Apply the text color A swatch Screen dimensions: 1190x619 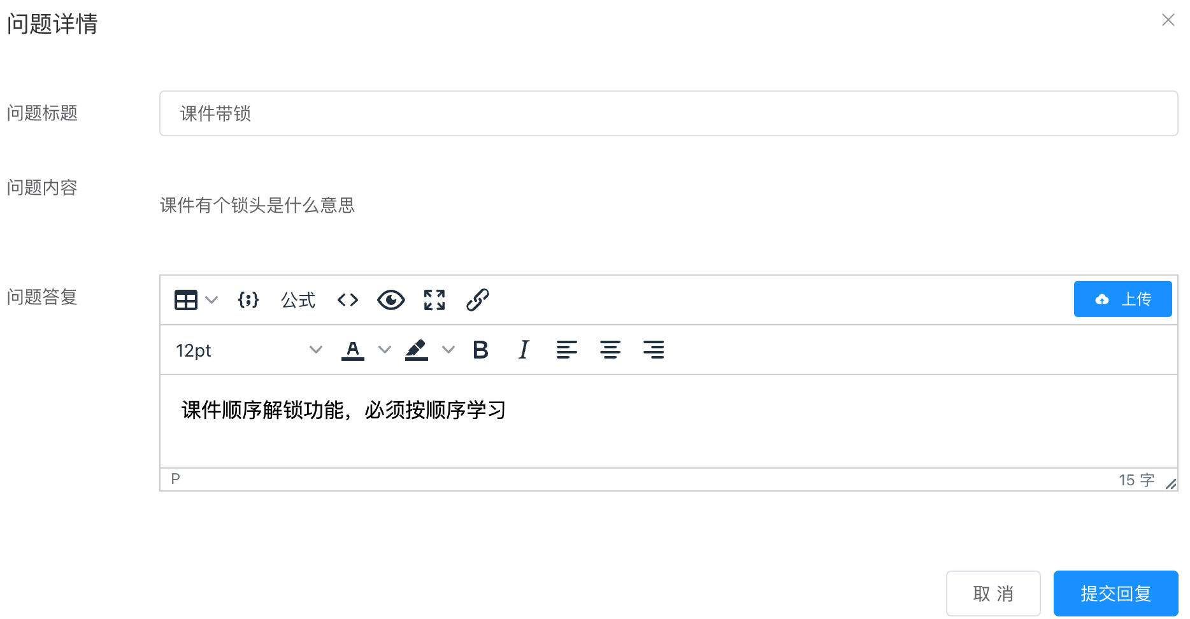(353, 350)
